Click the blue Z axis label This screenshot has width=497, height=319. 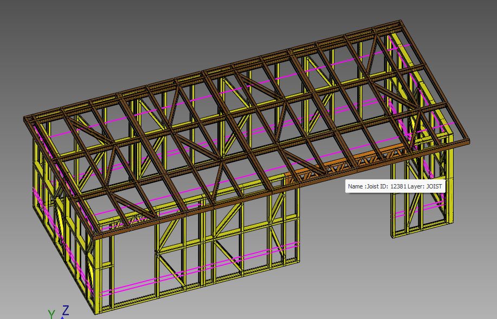66,310
